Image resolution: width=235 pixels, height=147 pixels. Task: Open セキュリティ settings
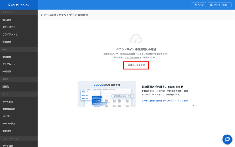tap(9, 27)
